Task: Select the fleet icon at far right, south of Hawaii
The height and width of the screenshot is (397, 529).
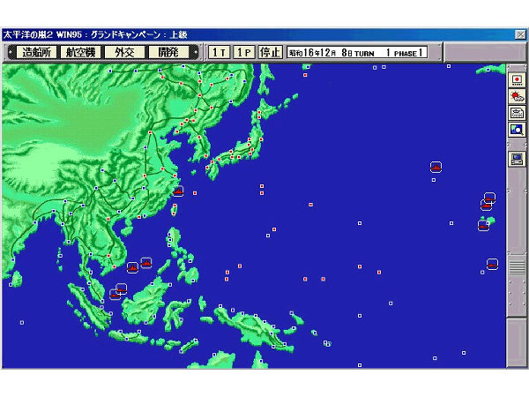Action: (492, 264)
